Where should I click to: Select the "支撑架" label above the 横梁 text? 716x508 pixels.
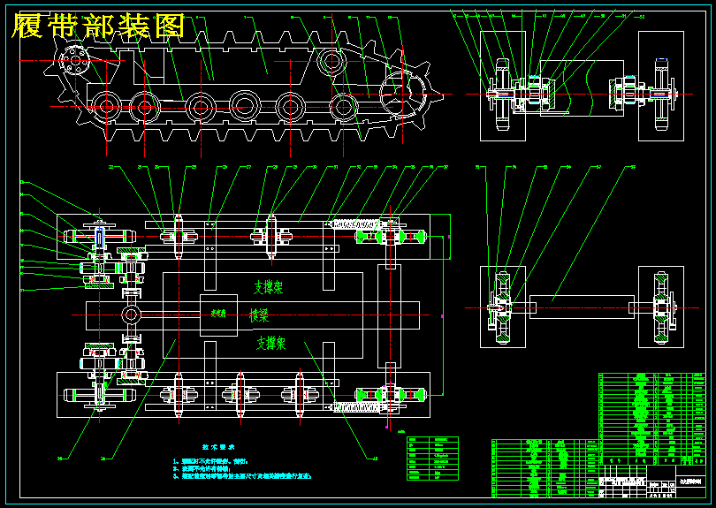coord(268,287)
